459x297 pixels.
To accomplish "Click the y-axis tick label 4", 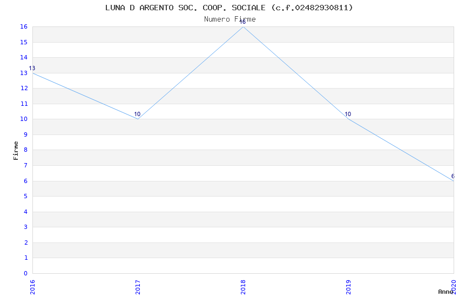I will pos(26,212).
